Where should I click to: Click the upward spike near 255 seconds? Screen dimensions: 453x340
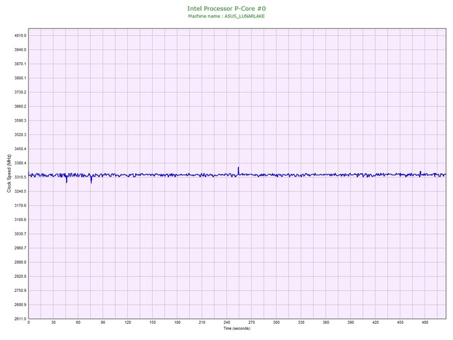click(239, 169)
